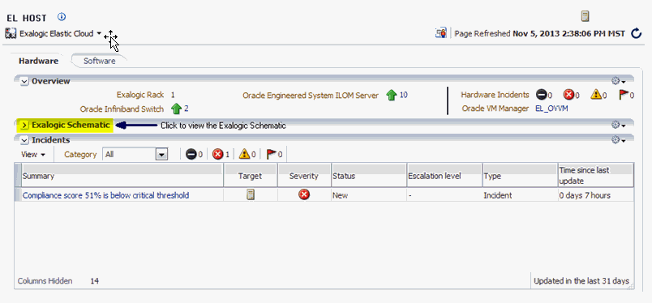
Task: Sort by the Summary column header
Action: coord(122,175)
